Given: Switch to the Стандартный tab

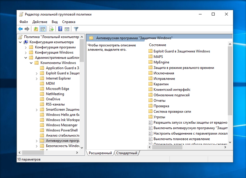Looking at the screenshot, I should [127, 153].
